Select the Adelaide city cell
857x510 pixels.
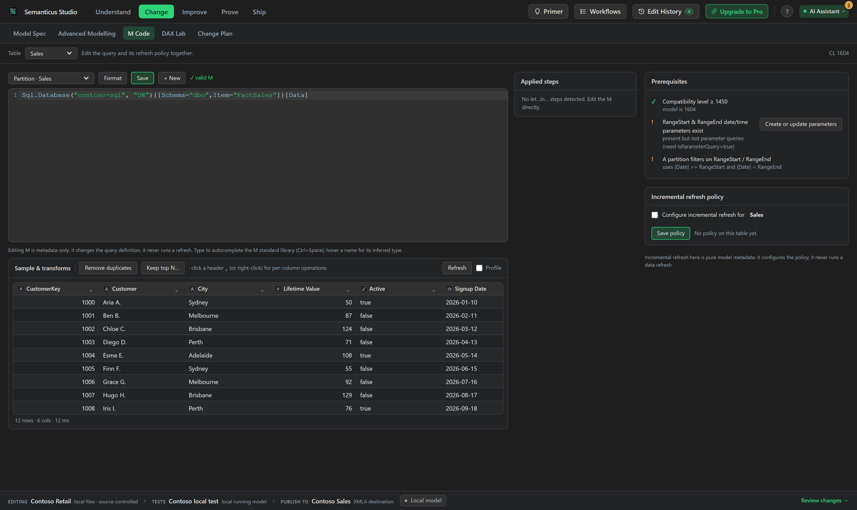click(227, 355)
